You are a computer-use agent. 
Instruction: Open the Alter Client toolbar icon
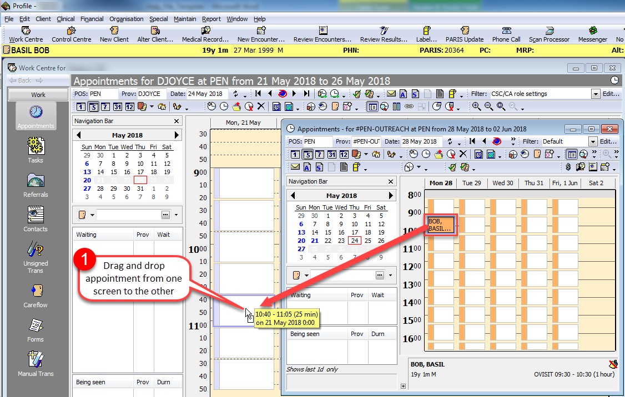pyautogui.click(x=155, y=34)
